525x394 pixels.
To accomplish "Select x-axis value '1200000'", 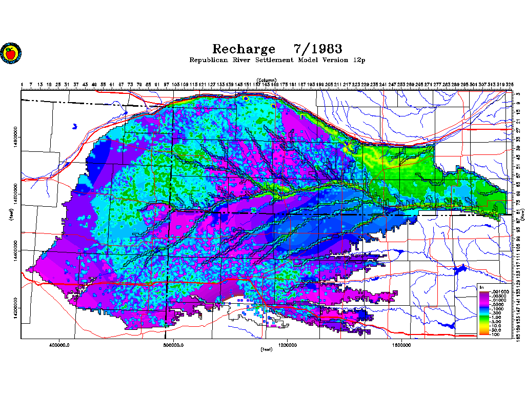I will point(287,345).
